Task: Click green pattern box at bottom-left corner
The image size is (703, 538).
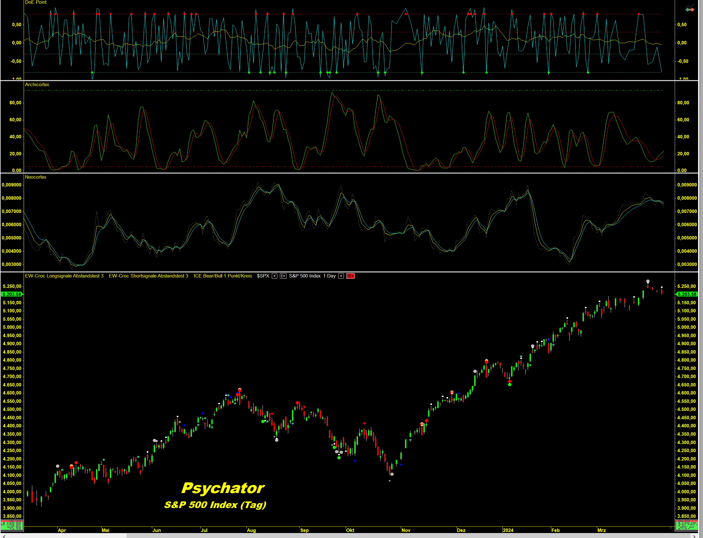Action: (x=12, y=526)
